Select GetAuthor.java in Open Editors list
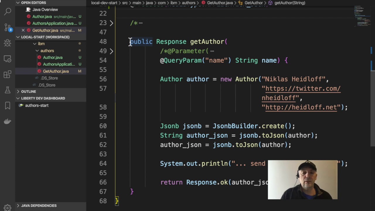 (45, 30)
